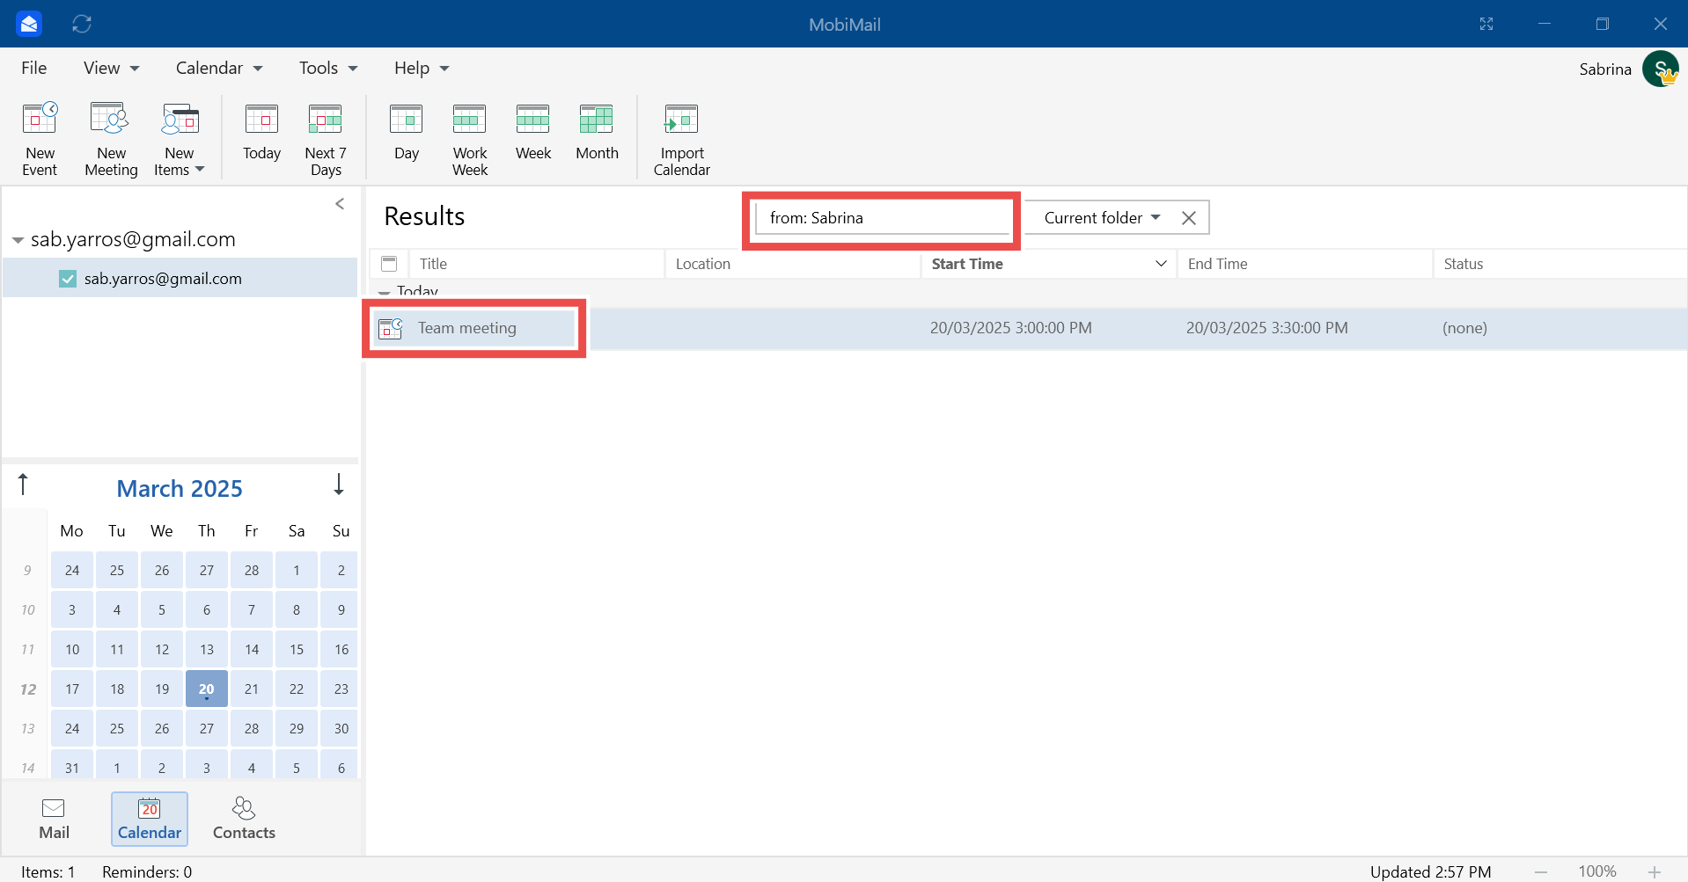Open the Mail section
This screenshot has width=1688, height=882.
54,819
